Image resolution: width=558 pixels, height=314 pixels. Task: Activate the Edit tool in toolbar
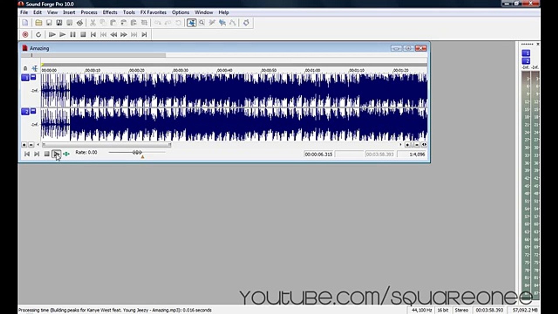[192, 23]
